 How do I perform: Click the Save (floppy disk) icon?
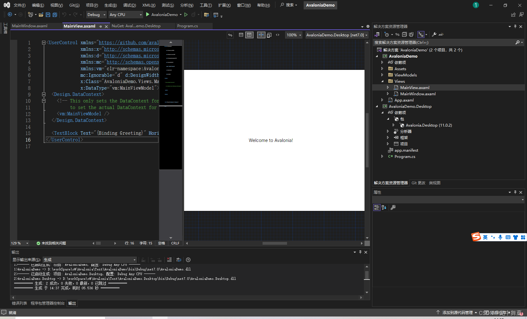(x=48, y=15)
